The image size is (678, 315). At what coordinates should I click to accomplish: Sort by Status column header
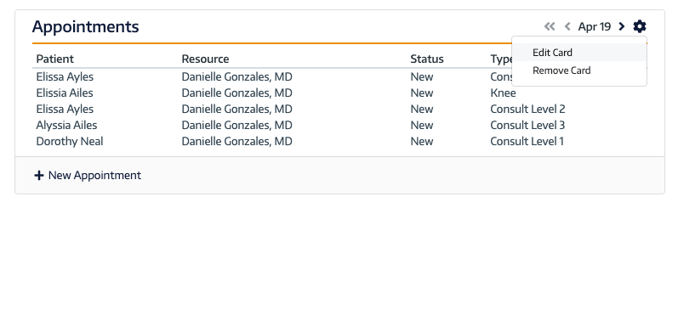(x=427, y=59)
